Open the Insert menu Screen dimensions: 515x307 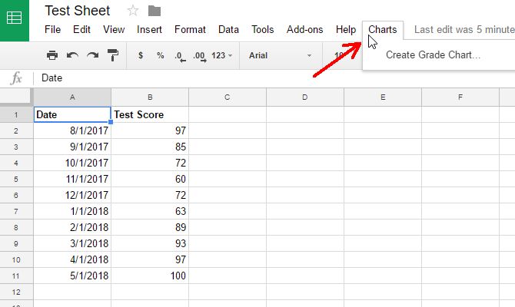[149, 29]
